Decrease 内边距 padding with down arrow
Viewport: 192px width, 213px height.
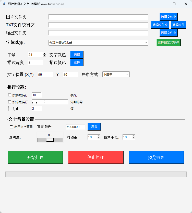point(99,138)
